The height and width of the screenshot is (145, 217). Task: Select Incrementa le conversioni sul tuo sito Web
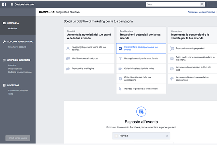click(193, 69)
